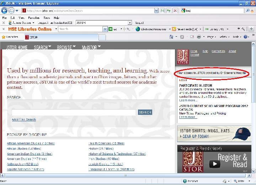This screenshot has height=192, width=256.
Task: Close the HSE Libraries Online toolbar
Action: tap(4, 29)
